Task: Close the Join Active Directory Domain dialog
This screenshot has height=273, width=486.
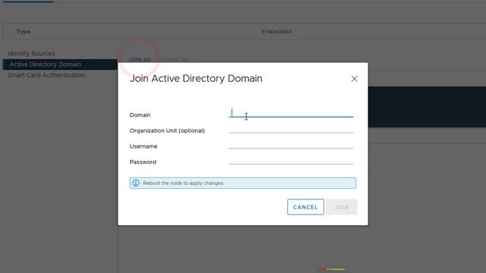Action: [x=355, y=79]
